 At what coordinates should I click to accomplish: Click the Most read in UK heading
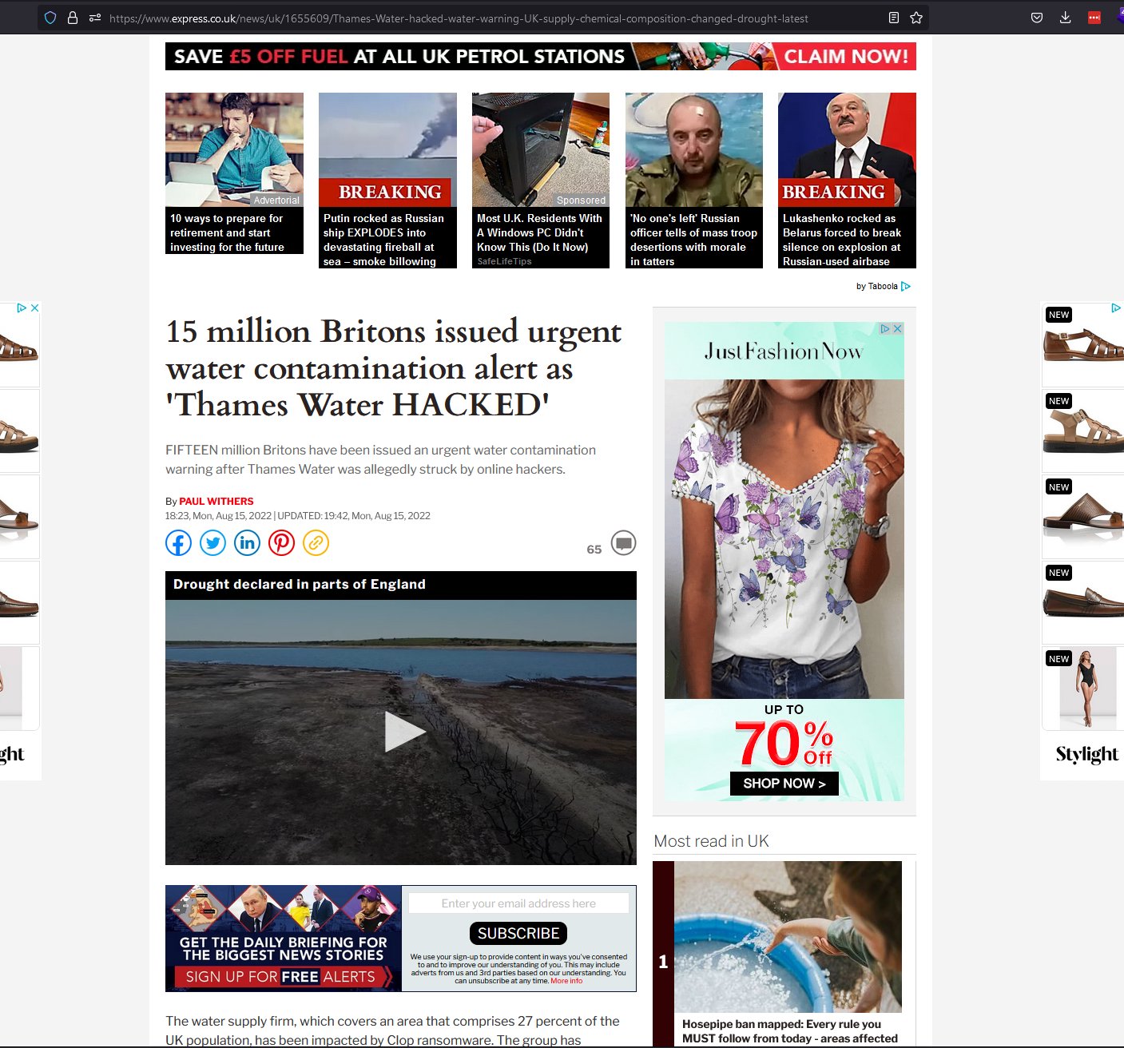[711, 841]
